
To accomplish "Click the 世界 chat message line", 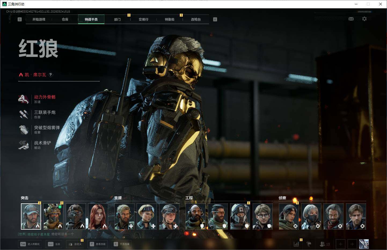I will [x=46, y=234].
